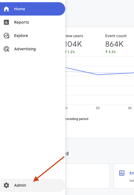Click the 104K new users value
This screenshot has height=195, width=134.
click(x=74, y=44)
